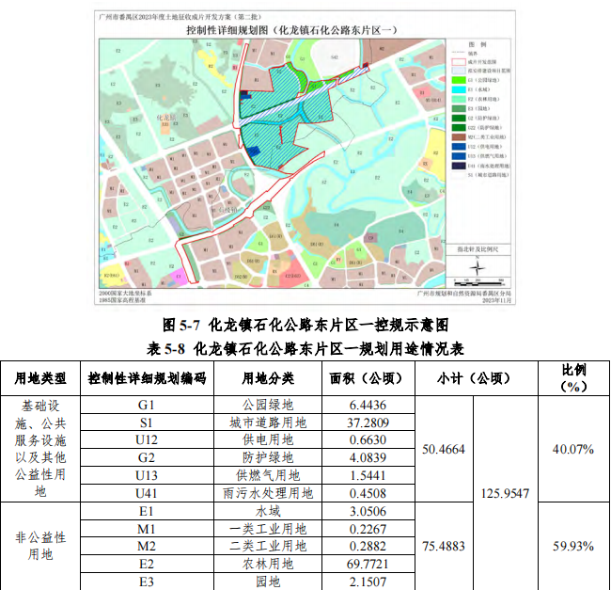Select the 用地类型 column header
Screen dimensions: 611x590
(x=41, y=378)
